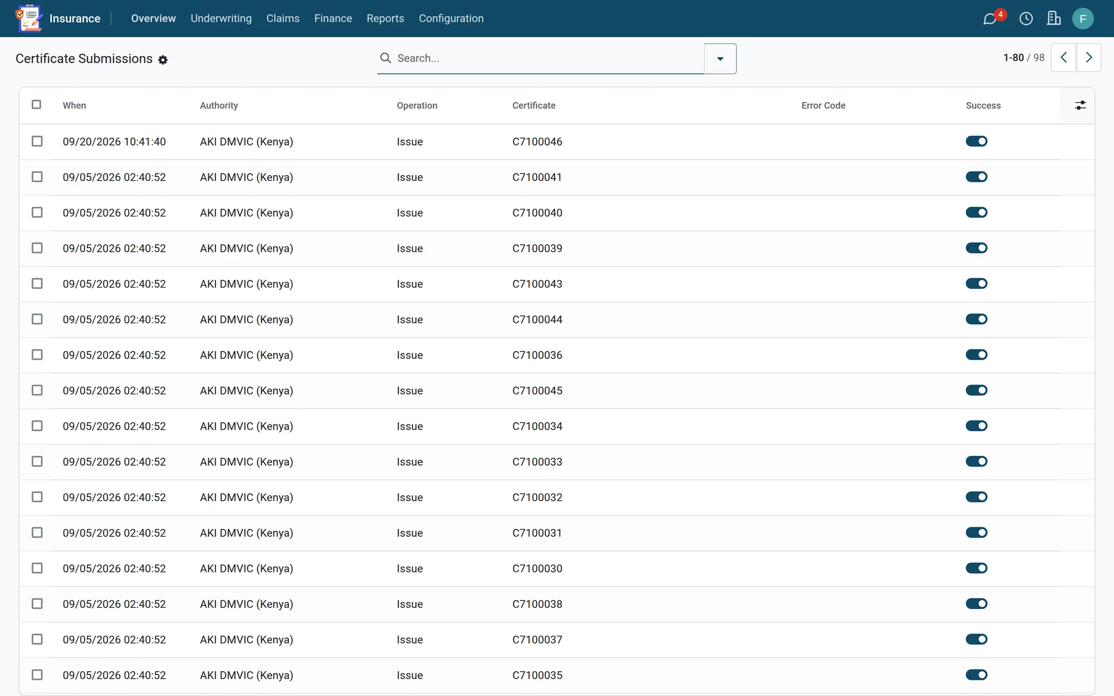1114x696 pixels.
Task: Toggle Success switch for C7100036
Action: (976, 355)
